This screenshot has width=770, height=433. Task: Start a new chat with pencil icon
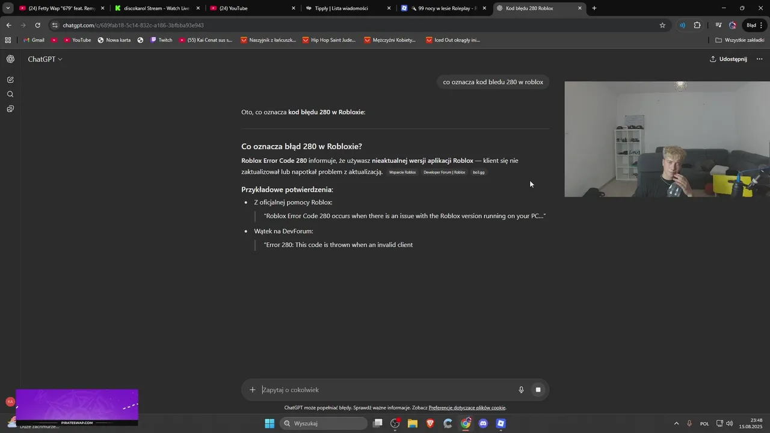pyautogui.click(x=10, y=79)
